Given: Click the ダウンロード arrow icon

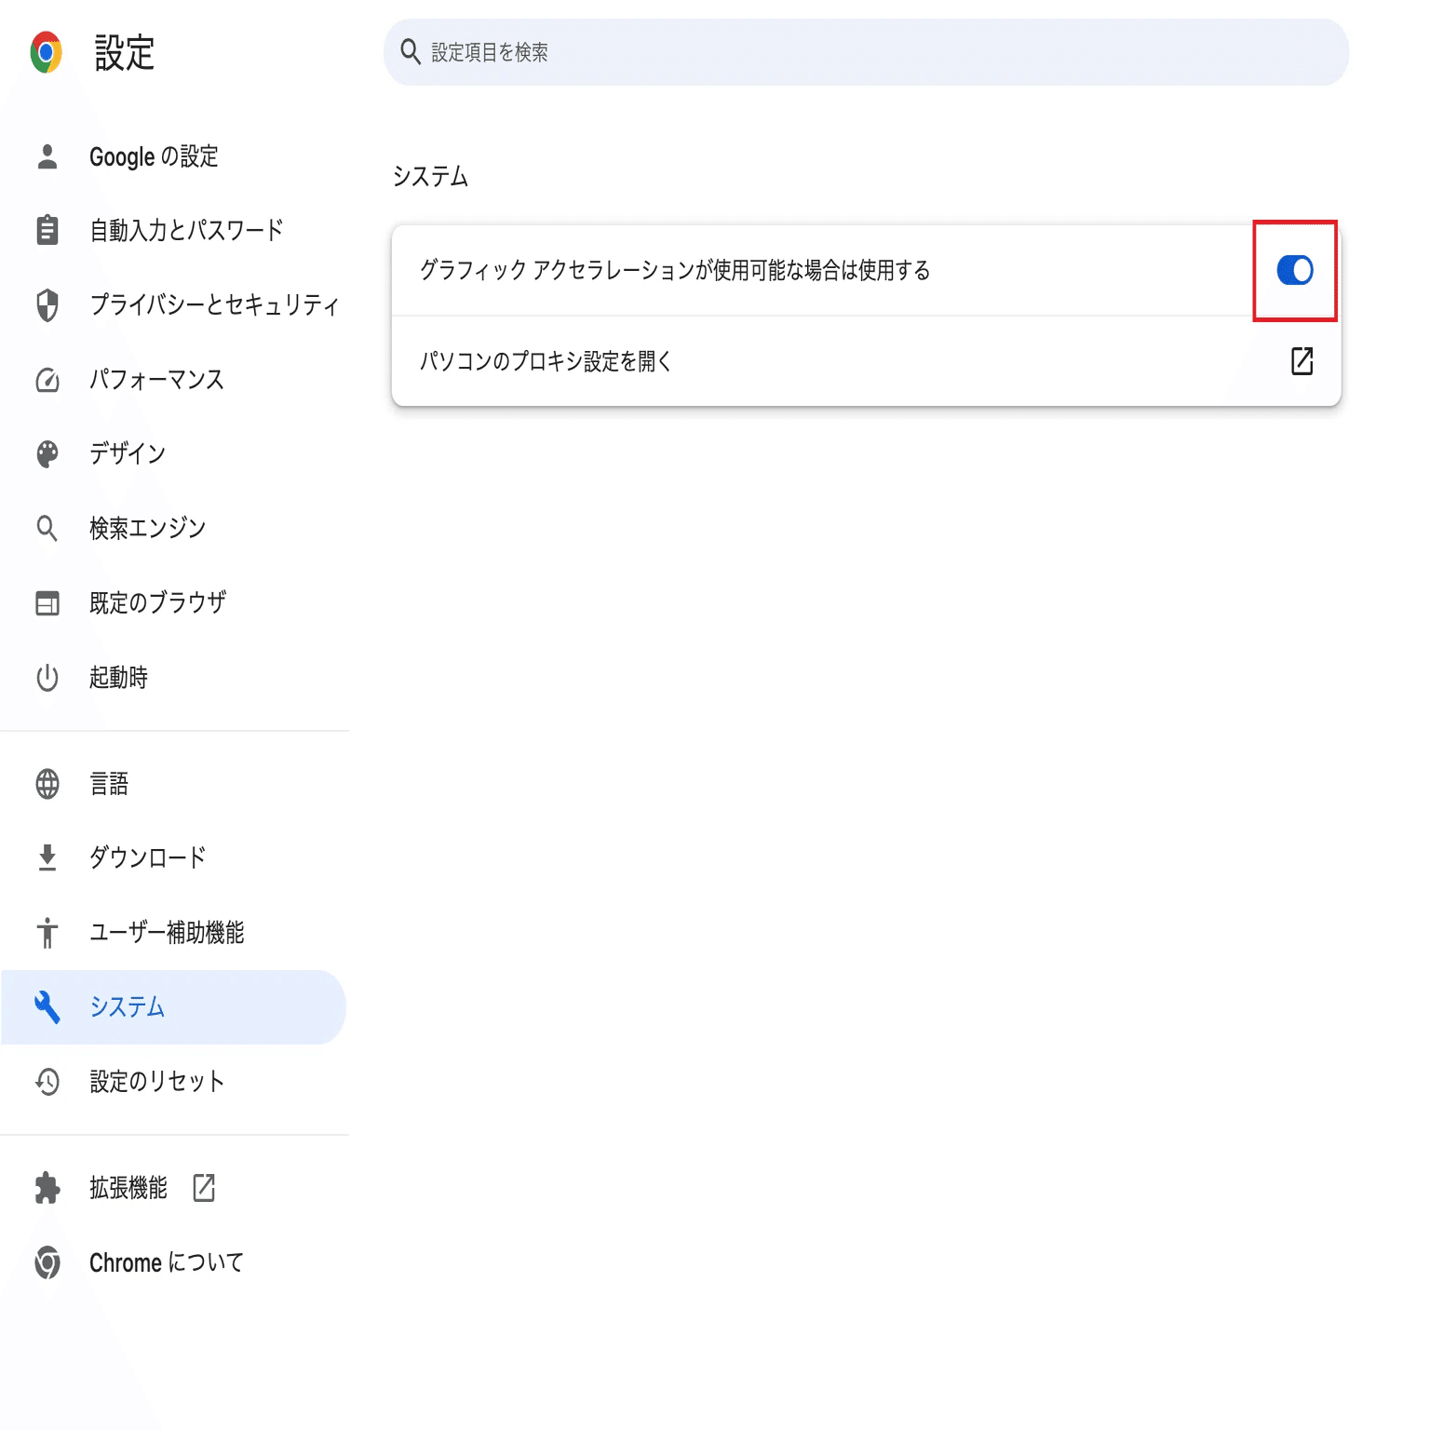Looking at the screenshot, I should pyautogui.click(x=47, y=857).
